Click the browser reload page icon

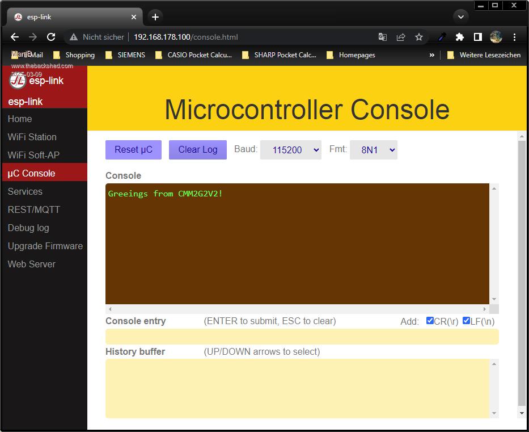click(x=51, y=37)
